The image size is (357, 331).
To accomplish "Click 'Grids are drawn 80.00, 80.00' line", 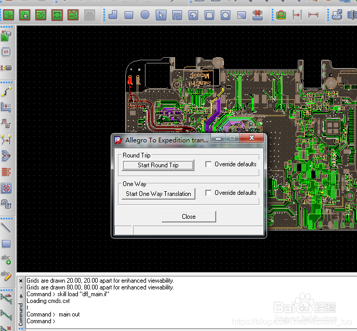I will click(100, 287).
